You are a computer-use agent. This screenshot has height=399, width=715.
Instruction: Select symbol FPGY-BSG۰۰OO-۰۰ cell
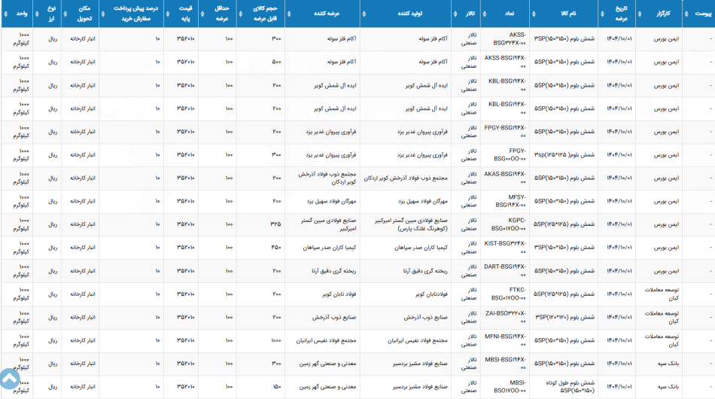(505, 155)
